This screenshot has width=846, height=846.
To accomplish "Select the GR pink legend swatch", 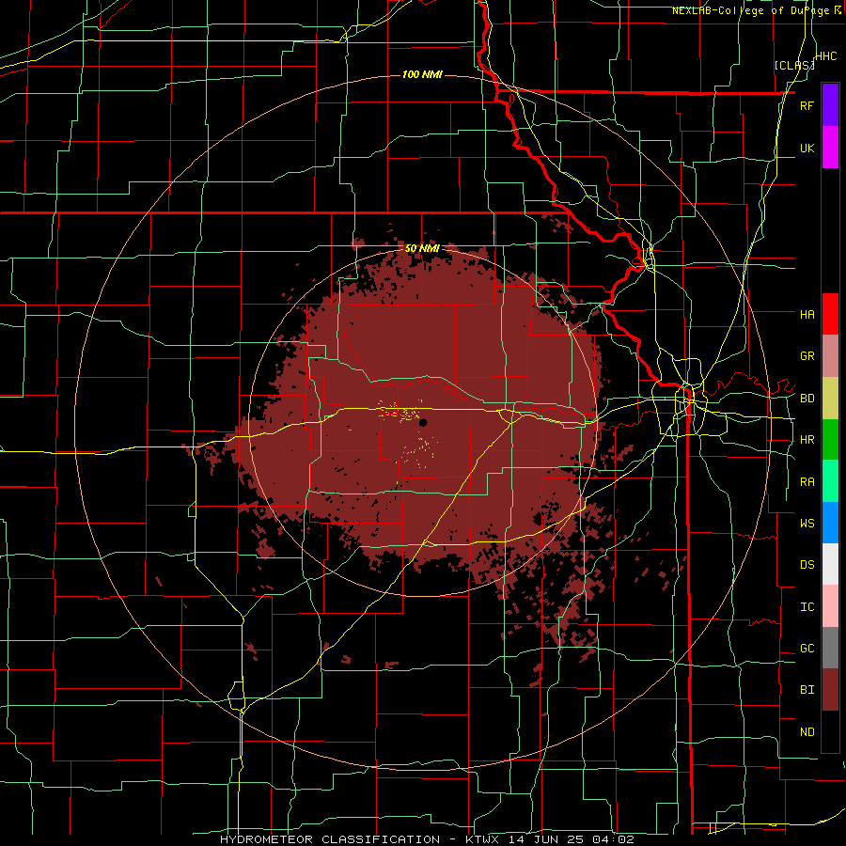I will click(830, 355).
